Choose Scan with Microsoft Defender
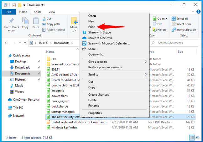Viewport: 203px width, 142px height. click(x=109, y=43)
